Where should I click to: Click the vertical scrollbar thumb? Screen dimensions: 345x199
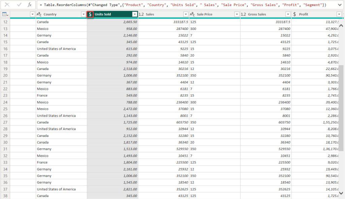(x=341, y=108)
